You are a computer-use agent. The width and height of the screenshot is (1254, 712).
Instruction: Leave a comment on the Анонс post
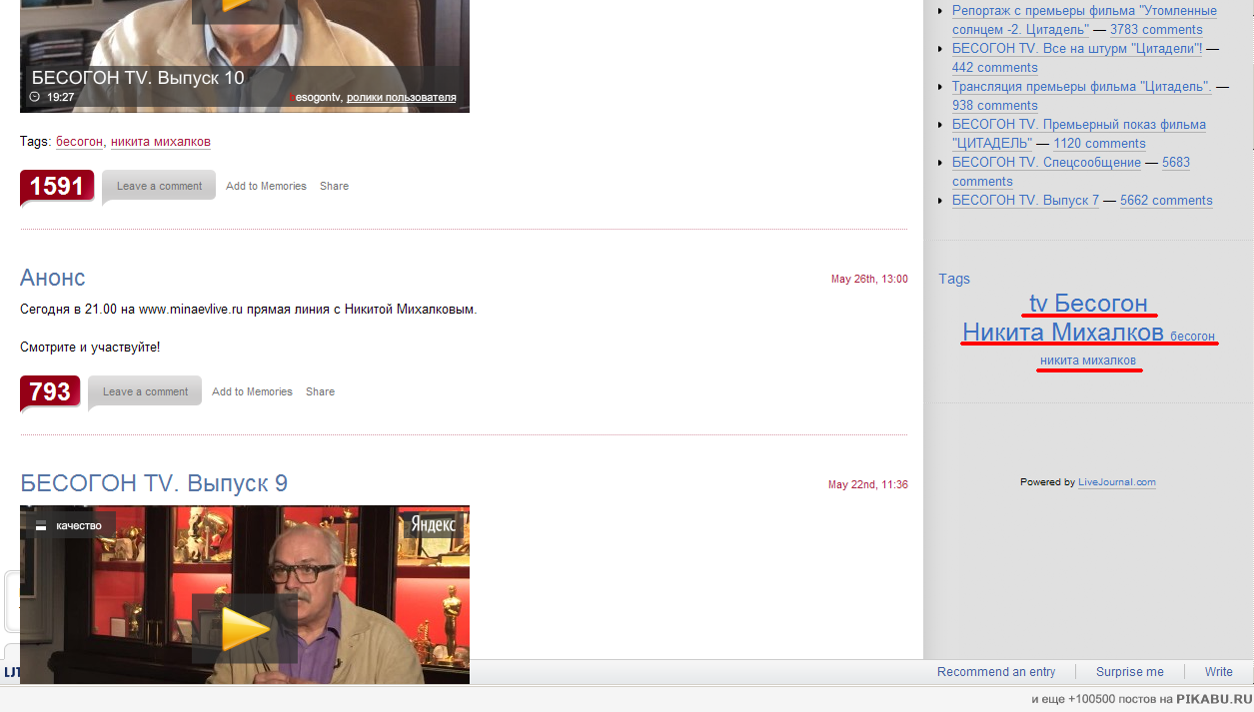(x=145, y=391)
